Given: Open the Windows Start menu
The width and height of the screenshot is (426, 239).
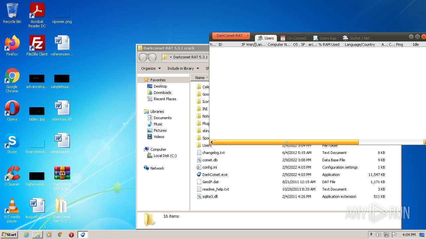Looking at the screenshot, I should click(x=9, y=235).
